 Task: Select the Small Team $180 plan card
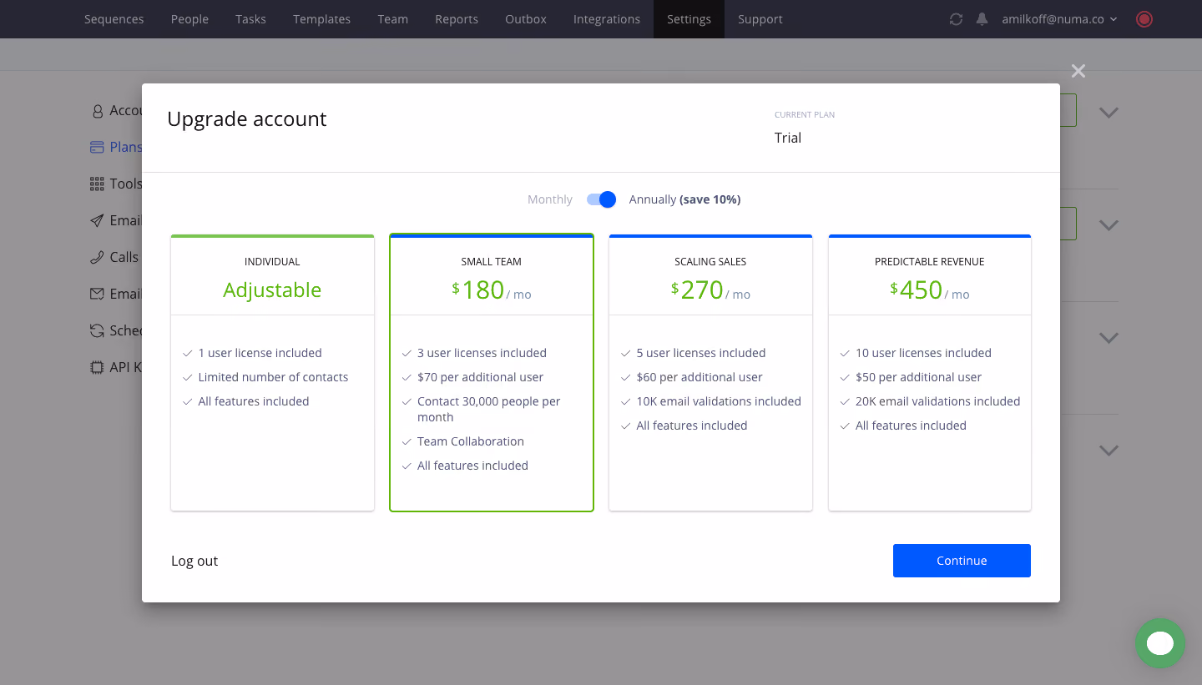pyautogui.click(x=492, y=373)
